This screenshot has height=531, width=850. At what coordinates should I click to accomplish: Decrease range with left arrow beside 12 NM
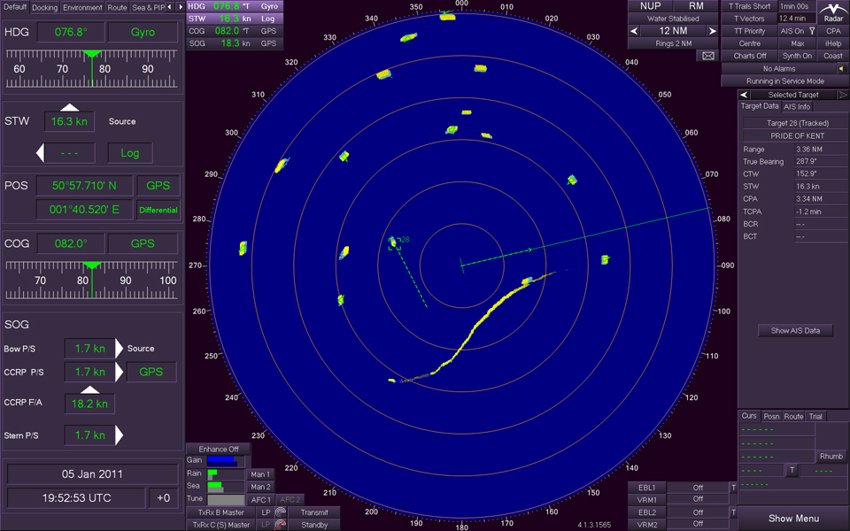(x=634, y=31)
